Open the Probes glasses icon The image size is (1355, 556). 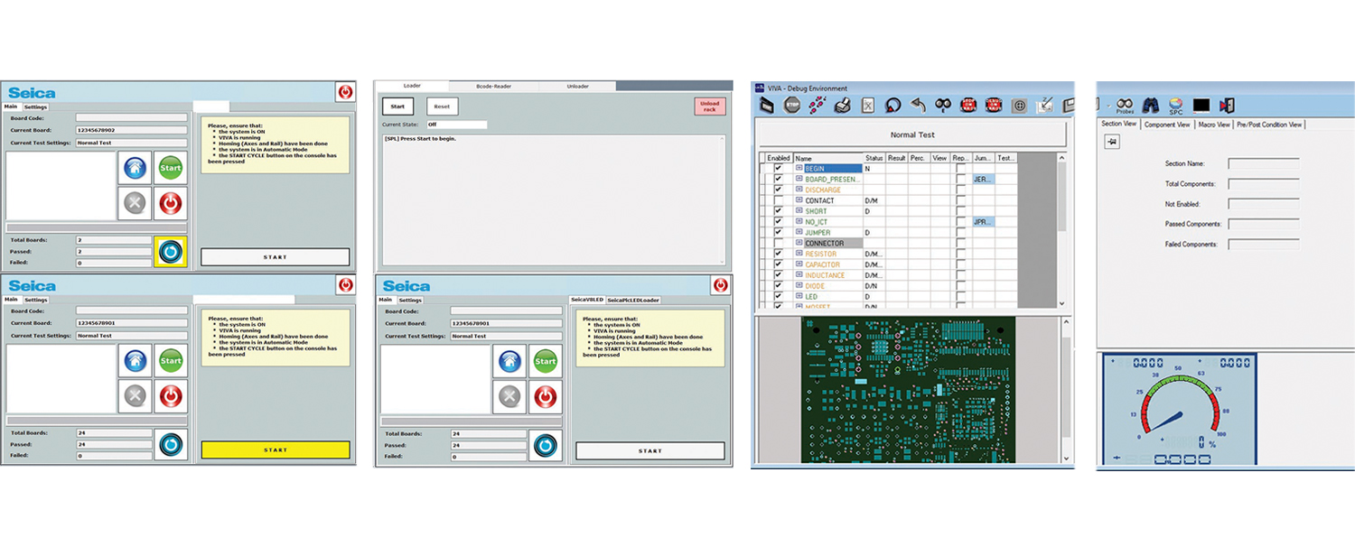click(1125, 106)
